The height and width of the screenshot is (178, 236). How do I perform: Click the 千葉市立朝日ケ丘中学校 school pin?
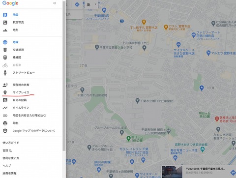(x=138, y=101)
